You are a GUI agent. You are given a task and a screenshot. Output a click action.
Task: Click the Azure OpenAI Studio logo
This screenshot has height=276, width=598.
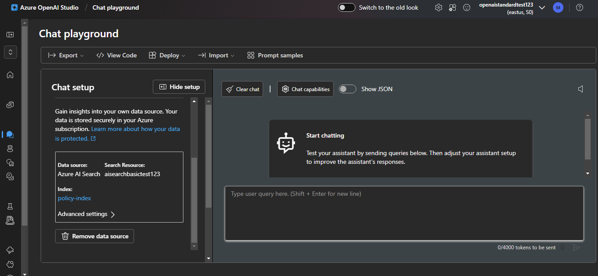(14, 7)
